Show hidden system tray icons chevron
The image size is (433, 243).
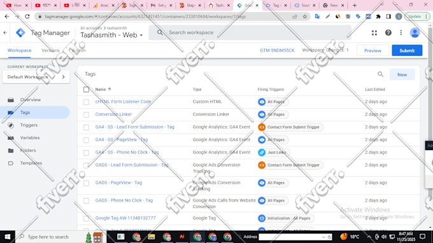pos(369,237)
